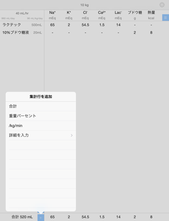Tap the blue plus button beside 合計 520 mL

41,217
